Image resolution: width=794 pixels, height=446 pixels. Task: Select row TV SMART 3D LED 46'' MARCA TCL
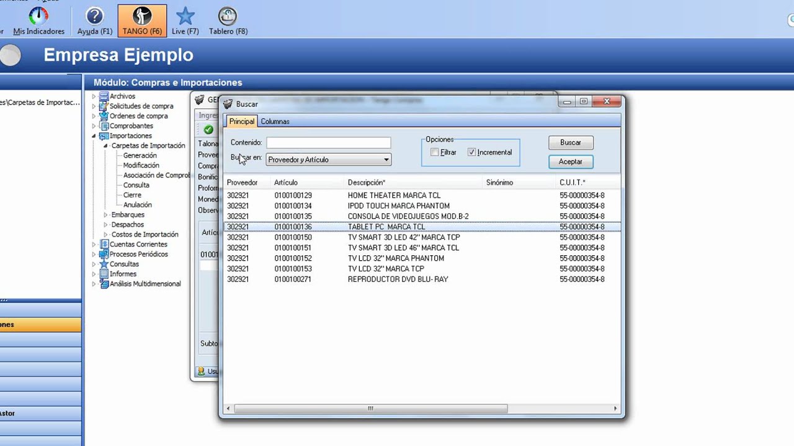422,248
